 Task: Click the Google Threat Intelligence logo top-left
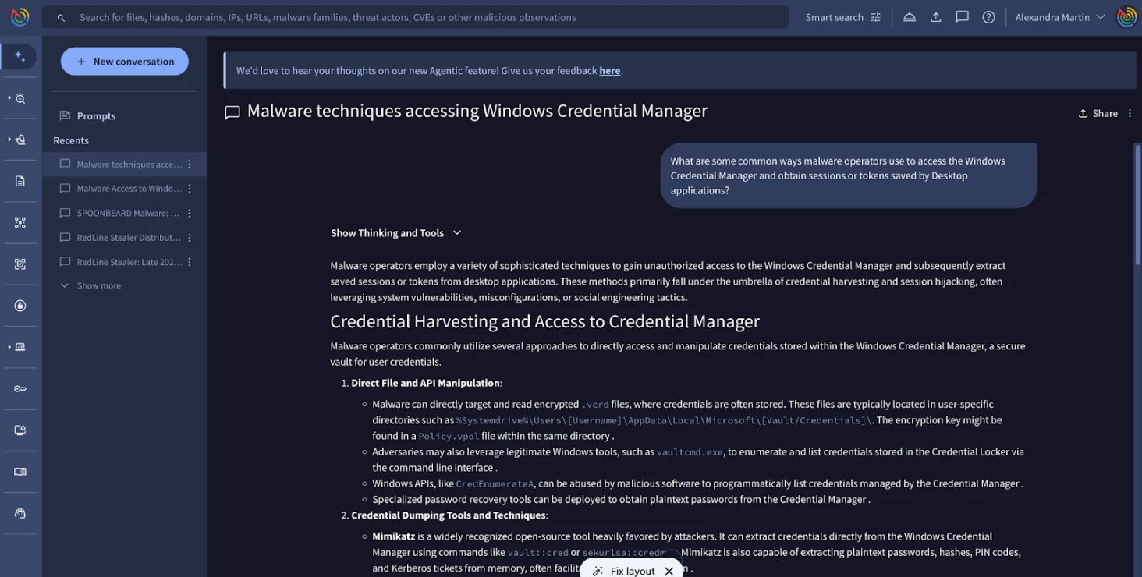click(x=20, y=16)
